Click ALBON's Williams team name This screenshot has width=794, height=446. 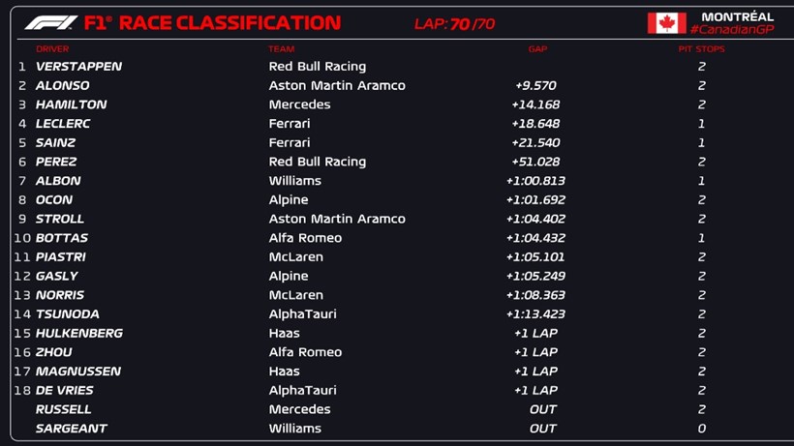click(294, 181)
